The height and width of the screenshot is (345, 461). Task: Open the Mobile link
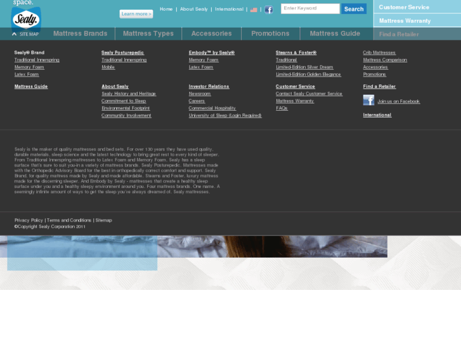click(x=108, y=67)
